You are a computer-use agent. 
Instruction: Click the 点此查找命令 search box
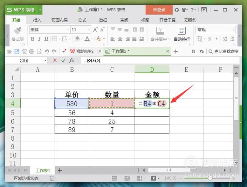point(223,51)
